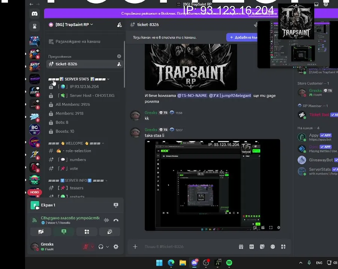
Task: Open the jump924elegant mention
Action: [x=230, y=96]
